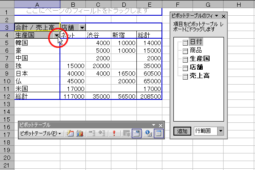The image size is (255, 170).
Task: Select the 韓国 row label cell
Action: tap(37, 42)
